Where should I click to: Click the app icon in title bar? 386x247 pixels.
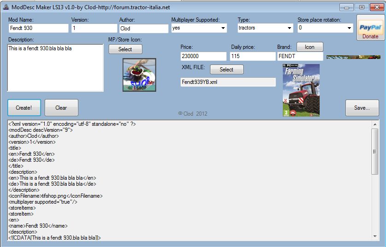pos(6,7)
